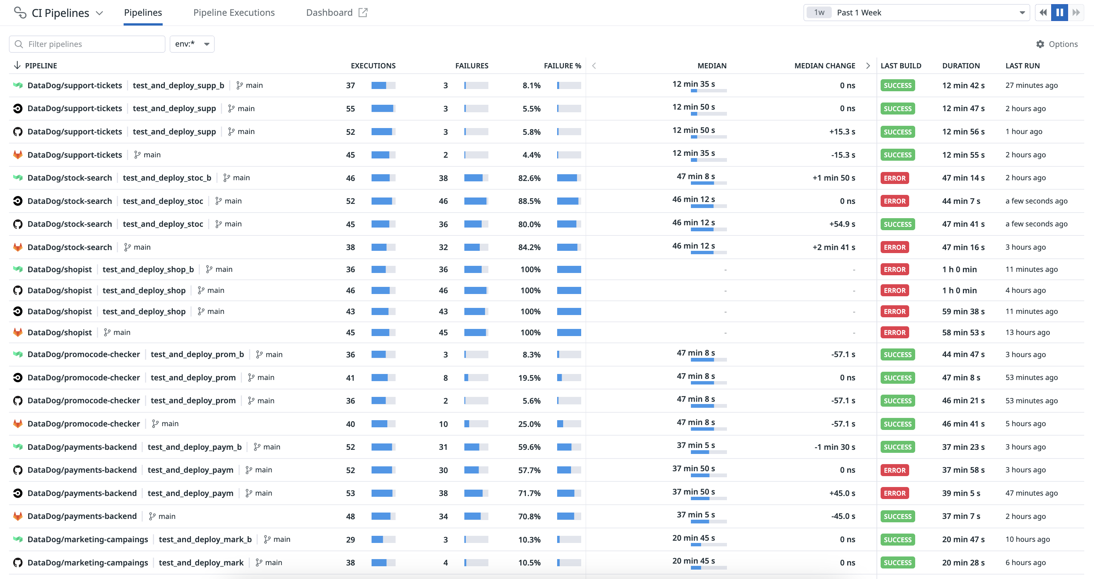The image size is (1094, 579).
Task: Click GitHub icon on marketing-campaings test_and_deploy_mark row
Action: (x=18, y=562)
